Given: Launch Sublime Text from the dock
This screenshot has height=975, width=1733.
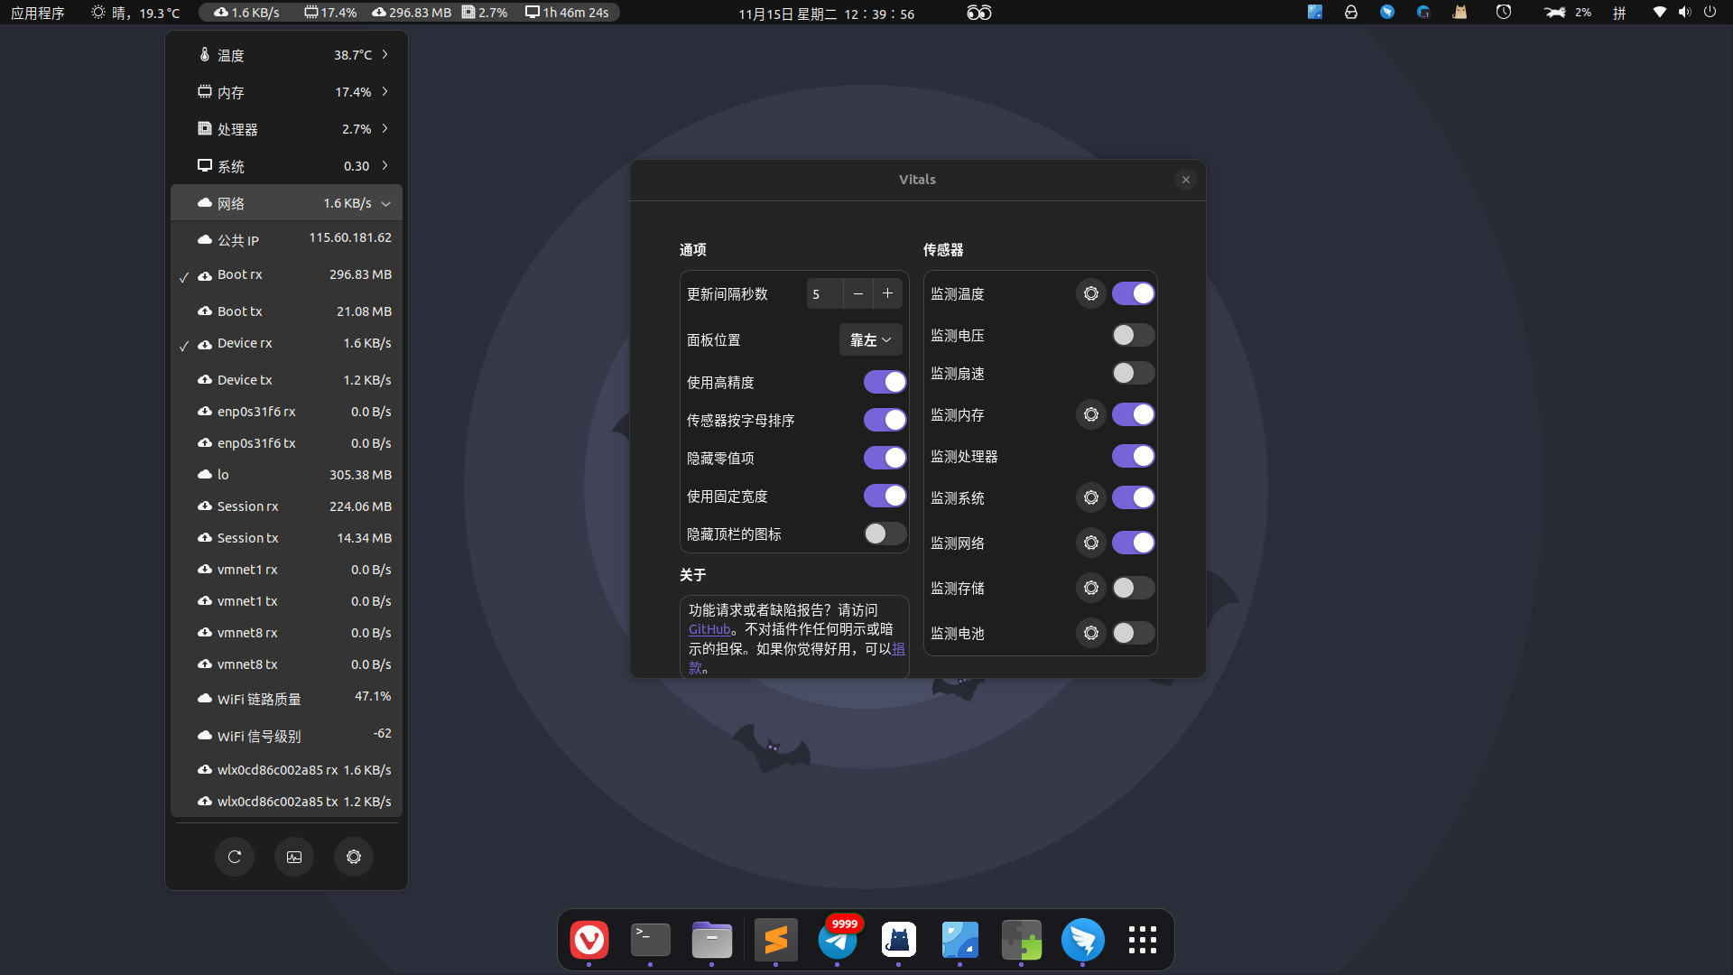Looking at the screenshot, I should pos(776,940).
